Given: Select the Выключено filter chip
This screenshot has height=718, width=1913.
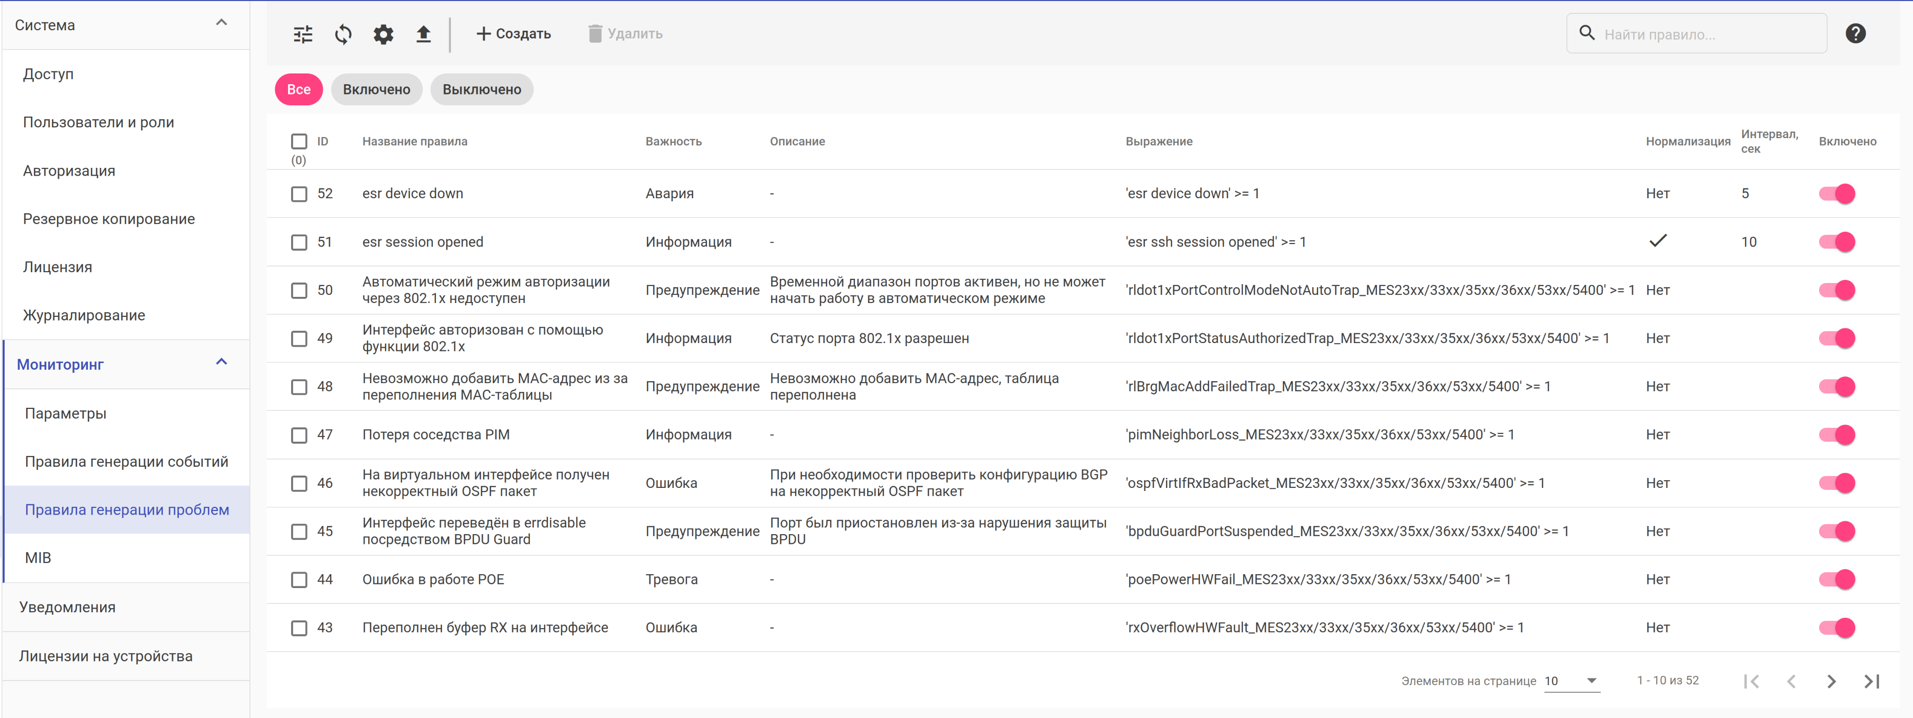Looking at the screenshot, I should [481, 90].
